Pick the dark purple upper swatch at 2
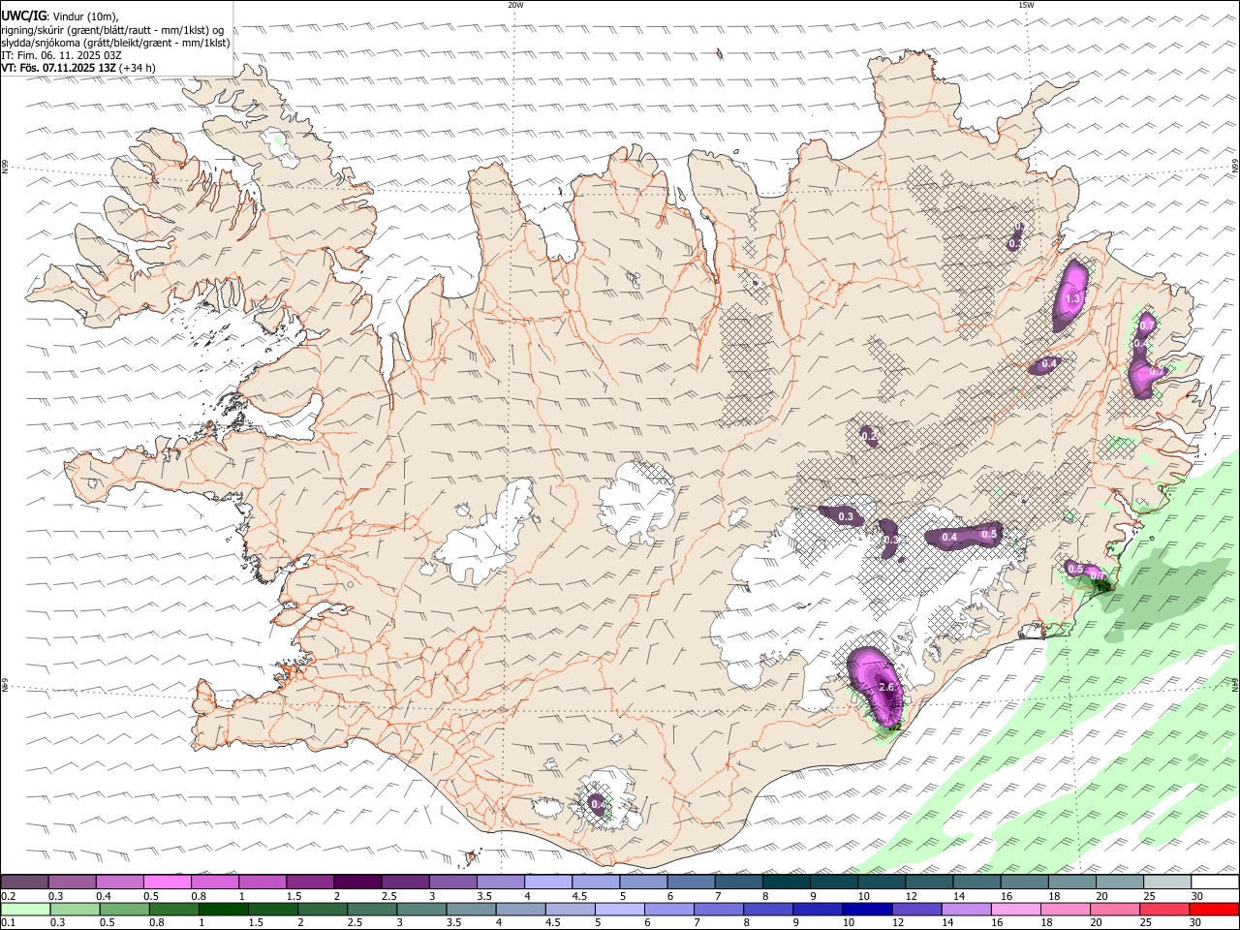Screen dimensions: 1240x930 pos(357,882)
